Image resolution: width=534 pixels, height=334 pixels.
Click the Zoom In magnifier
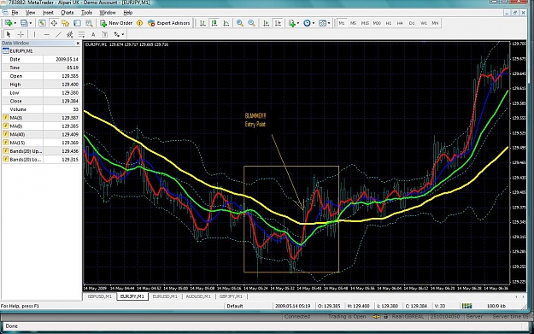[240, 23]
